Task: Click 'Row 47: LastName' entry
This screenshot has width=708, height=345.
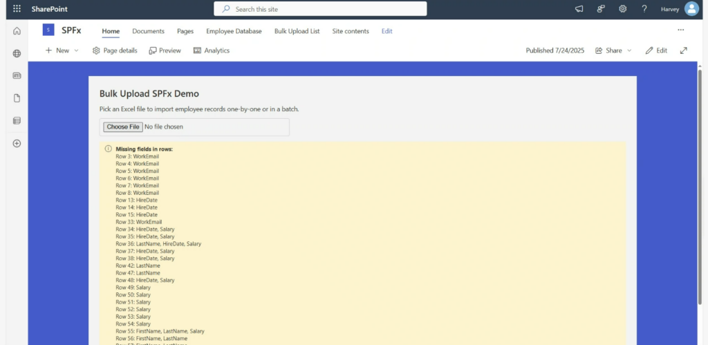Action: coord(138,272)
